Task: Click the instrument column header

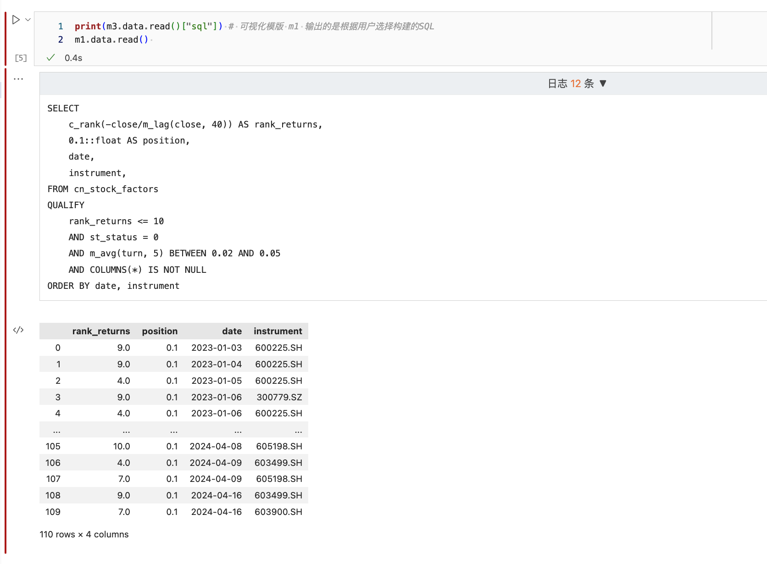Action: 278,331
